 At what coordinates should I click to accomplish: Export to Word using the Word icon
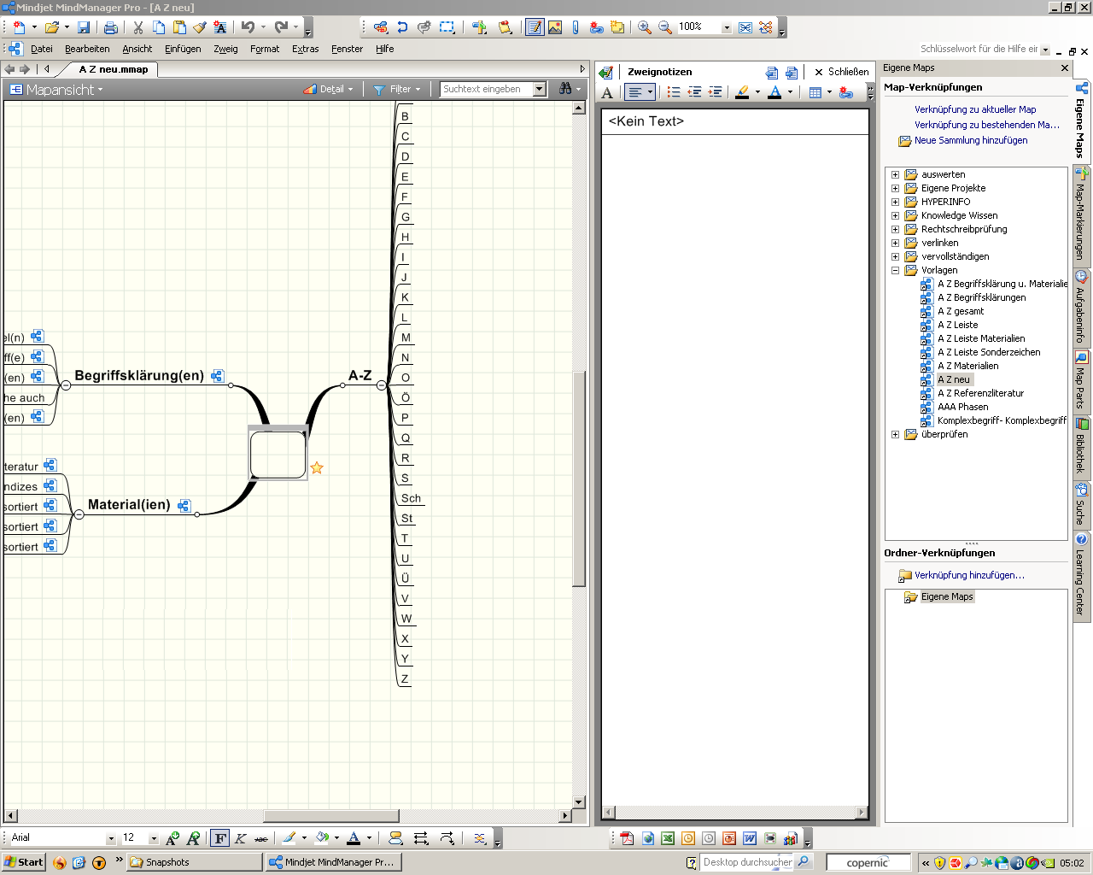[749, 838]
